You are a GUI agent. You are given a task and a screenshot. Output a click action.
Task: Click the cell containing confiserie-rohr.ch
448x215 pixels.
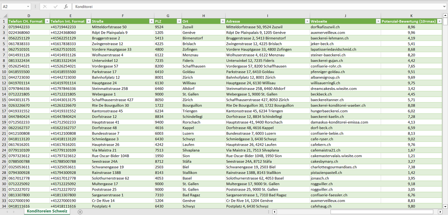[326, 66]
